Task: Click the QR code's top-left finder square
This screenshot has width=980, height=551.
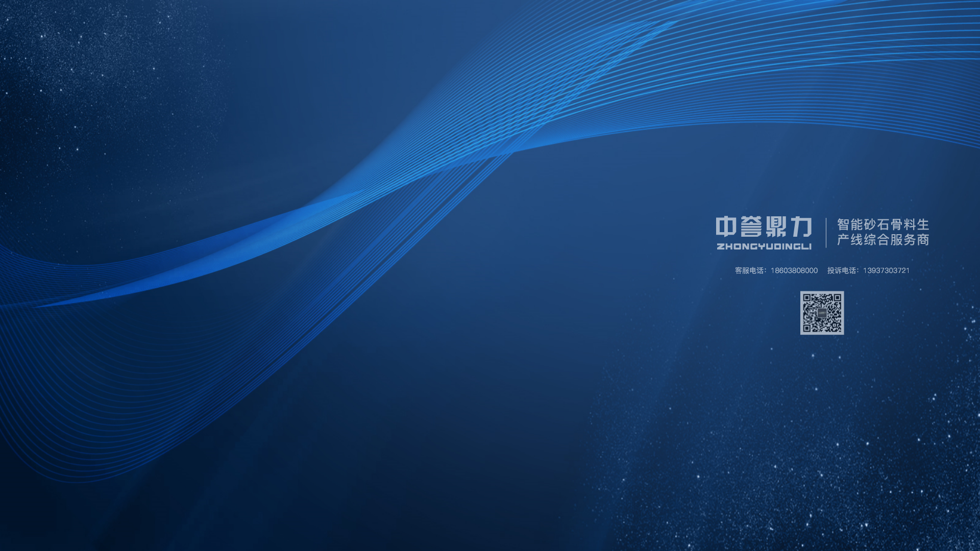Action: tap(806, 297)
